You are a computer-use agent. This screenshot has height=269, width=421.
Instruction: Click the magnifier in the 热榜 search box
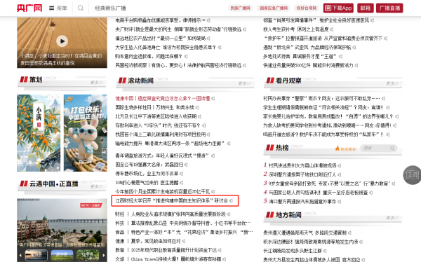[x=392, y=149]
